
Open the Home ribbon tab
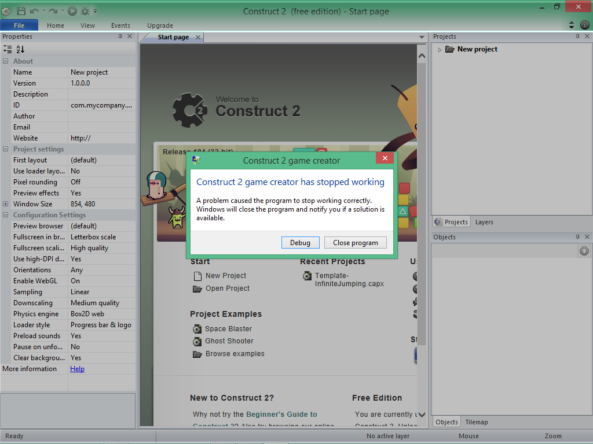[x=55, y=25]
